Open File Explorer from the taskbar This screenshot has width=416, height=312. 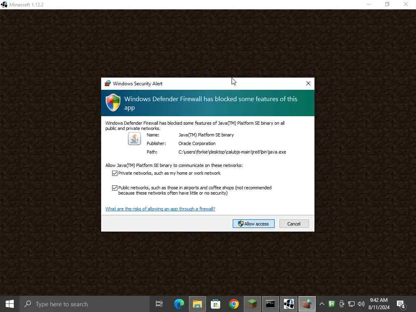tap(197, 304)
